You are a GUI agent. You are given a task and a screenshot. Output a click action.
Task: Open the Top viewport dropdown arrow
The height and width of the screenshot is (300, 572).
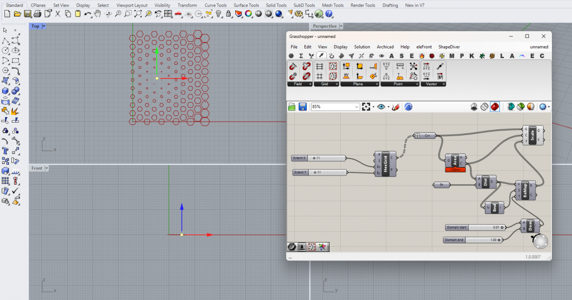click(44, 26)
